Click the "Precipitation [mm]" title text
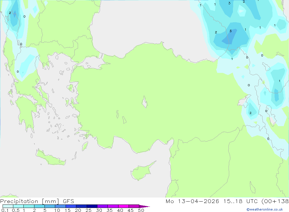Viewport: 289px width, 212px height. click(30, 201)
